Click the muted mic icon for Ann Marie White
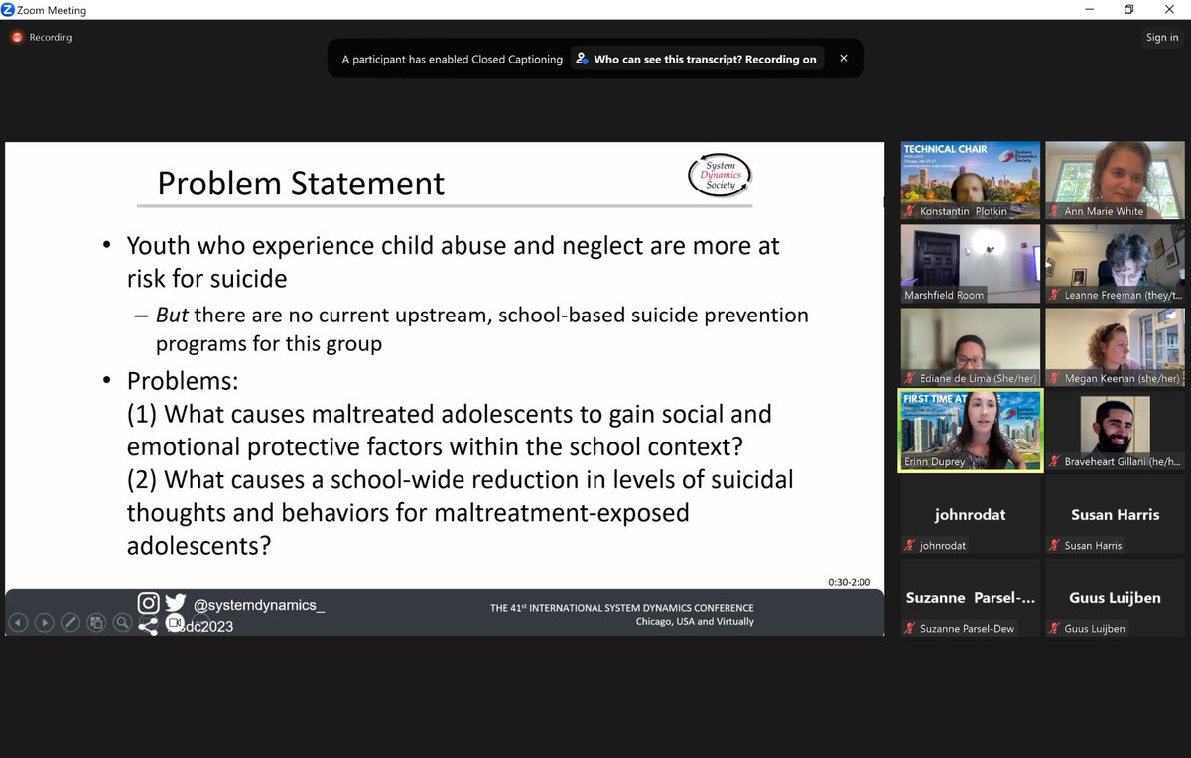Image resolution: width=1191 pixels, height=758 pixels. 1053,211
